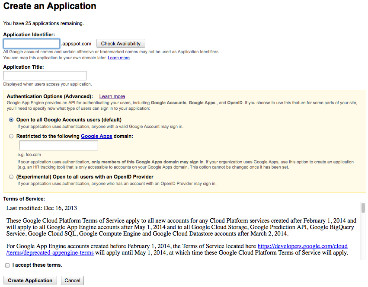Click 'Authentication Options (Advanced):' heading
This screenshot has height=287, width=368.
[50, 96]
